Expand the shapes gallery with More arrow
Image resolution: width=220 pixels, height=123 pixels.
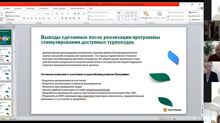pyautogui.click(x=138, y=19)
